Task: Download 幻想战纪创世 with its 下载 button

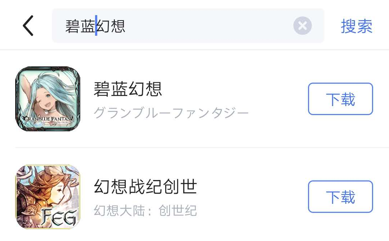Action: [341, 197]
